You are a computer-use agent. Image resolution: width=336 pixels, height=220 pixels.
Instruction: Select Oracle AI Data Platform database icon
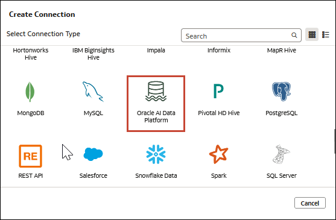pyautogui.click(x=156, y=91)
